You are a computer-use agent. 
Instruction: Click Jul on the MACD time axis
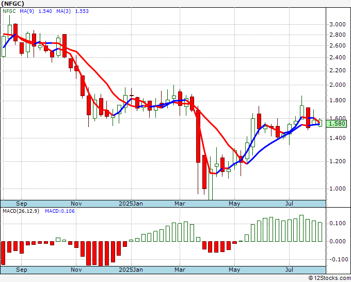(x=289, y=270)
